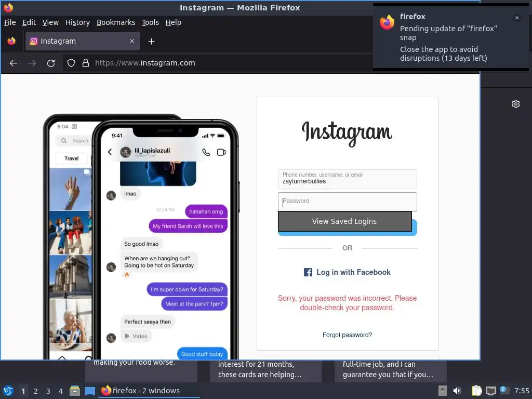
Task: Open the Bookmarks menu
Action: click(116, 22)
